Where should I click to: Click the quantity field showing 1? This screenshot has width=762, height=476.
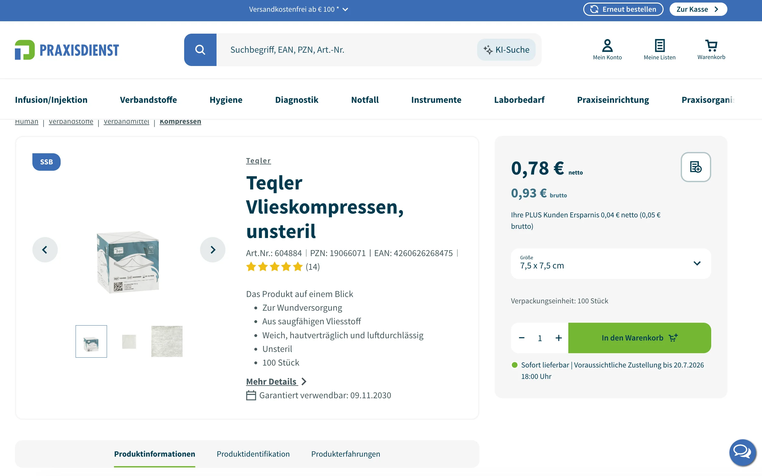pos(540,338)
